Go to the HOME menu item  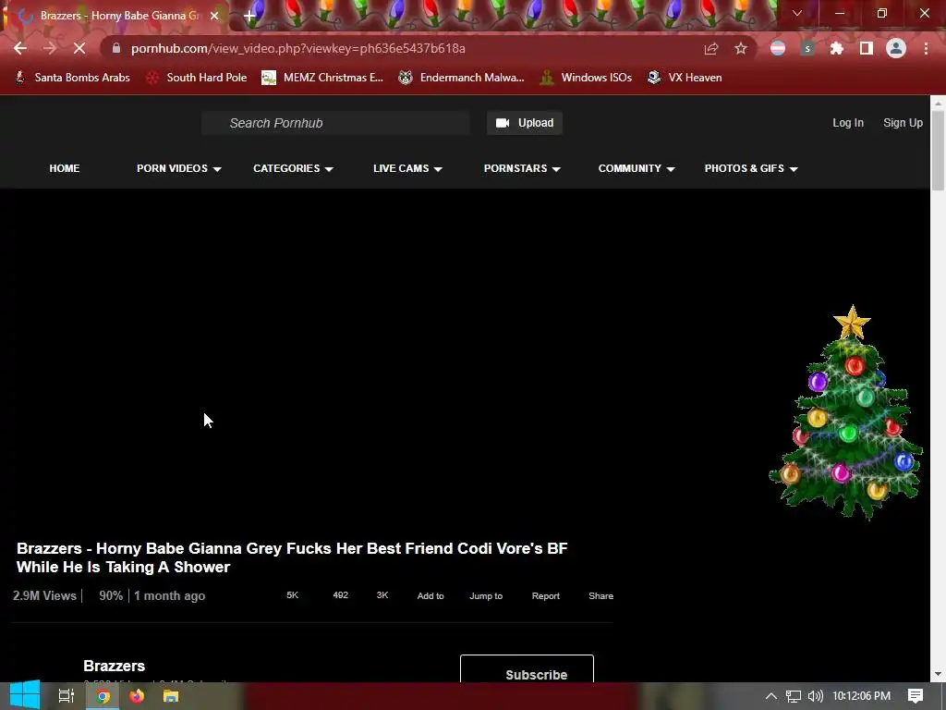tap(65, 168)
